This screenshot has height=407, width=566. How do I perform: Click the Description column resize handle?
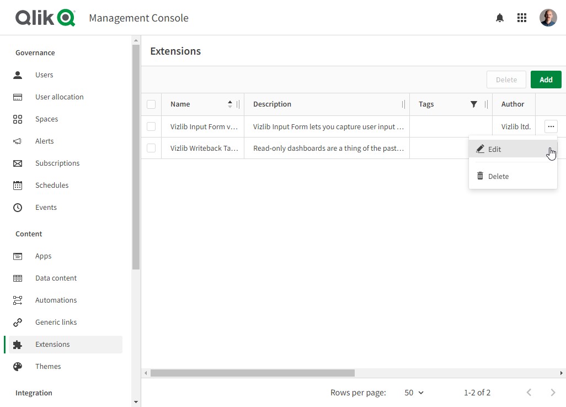(x=403, y=104)
